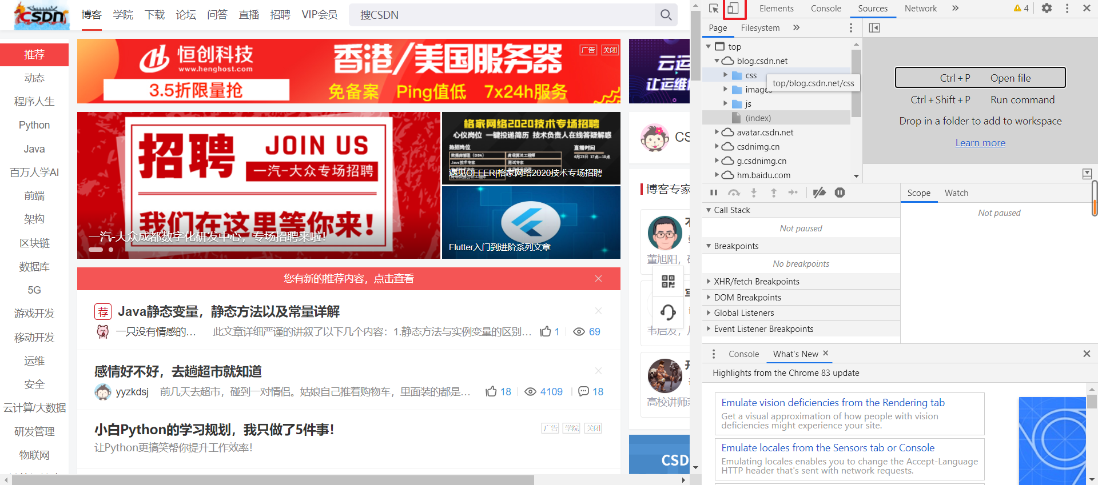Open article Java静态变量，静态方法以及常量详解
Viewport: 1098px width, 485px height.
click(229, 311)
